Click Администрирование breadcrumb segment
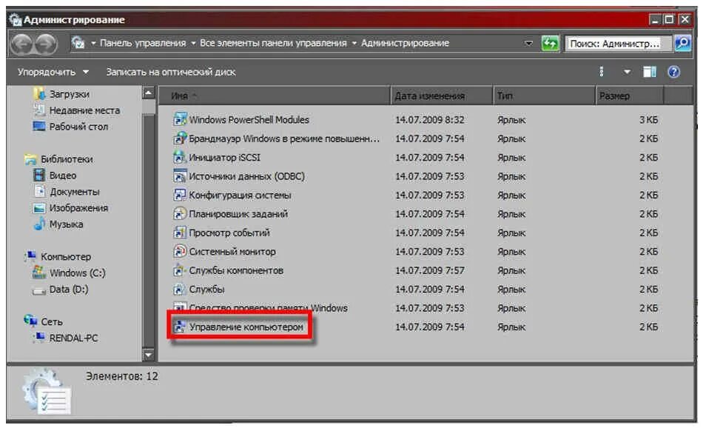The width and height of the screenshot is (703, 428). [405, 43]
